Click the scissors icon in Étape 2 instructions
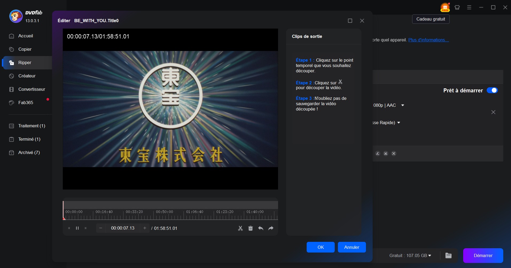511x268 pixels. coord(340,82)
